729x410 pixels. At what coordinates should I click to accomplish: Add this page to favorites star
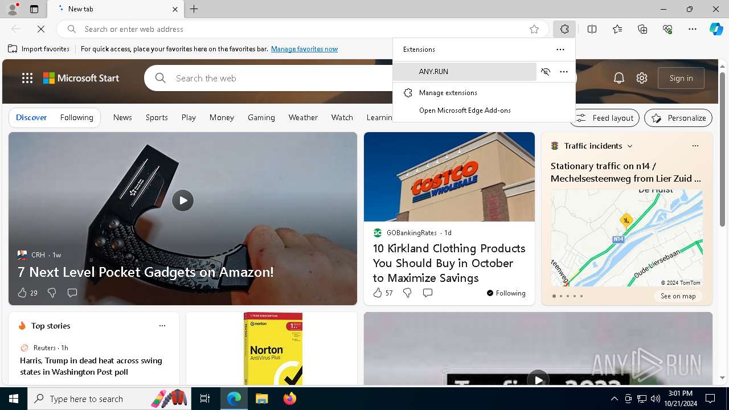(x=534, y=29)
